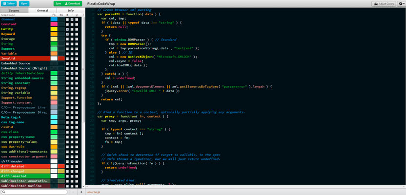The height and width of the screenshot is (195, 406).
Task: Toggle italic checkbox for Comment scope
Action: pyautogui.click(x=72, y=19)
